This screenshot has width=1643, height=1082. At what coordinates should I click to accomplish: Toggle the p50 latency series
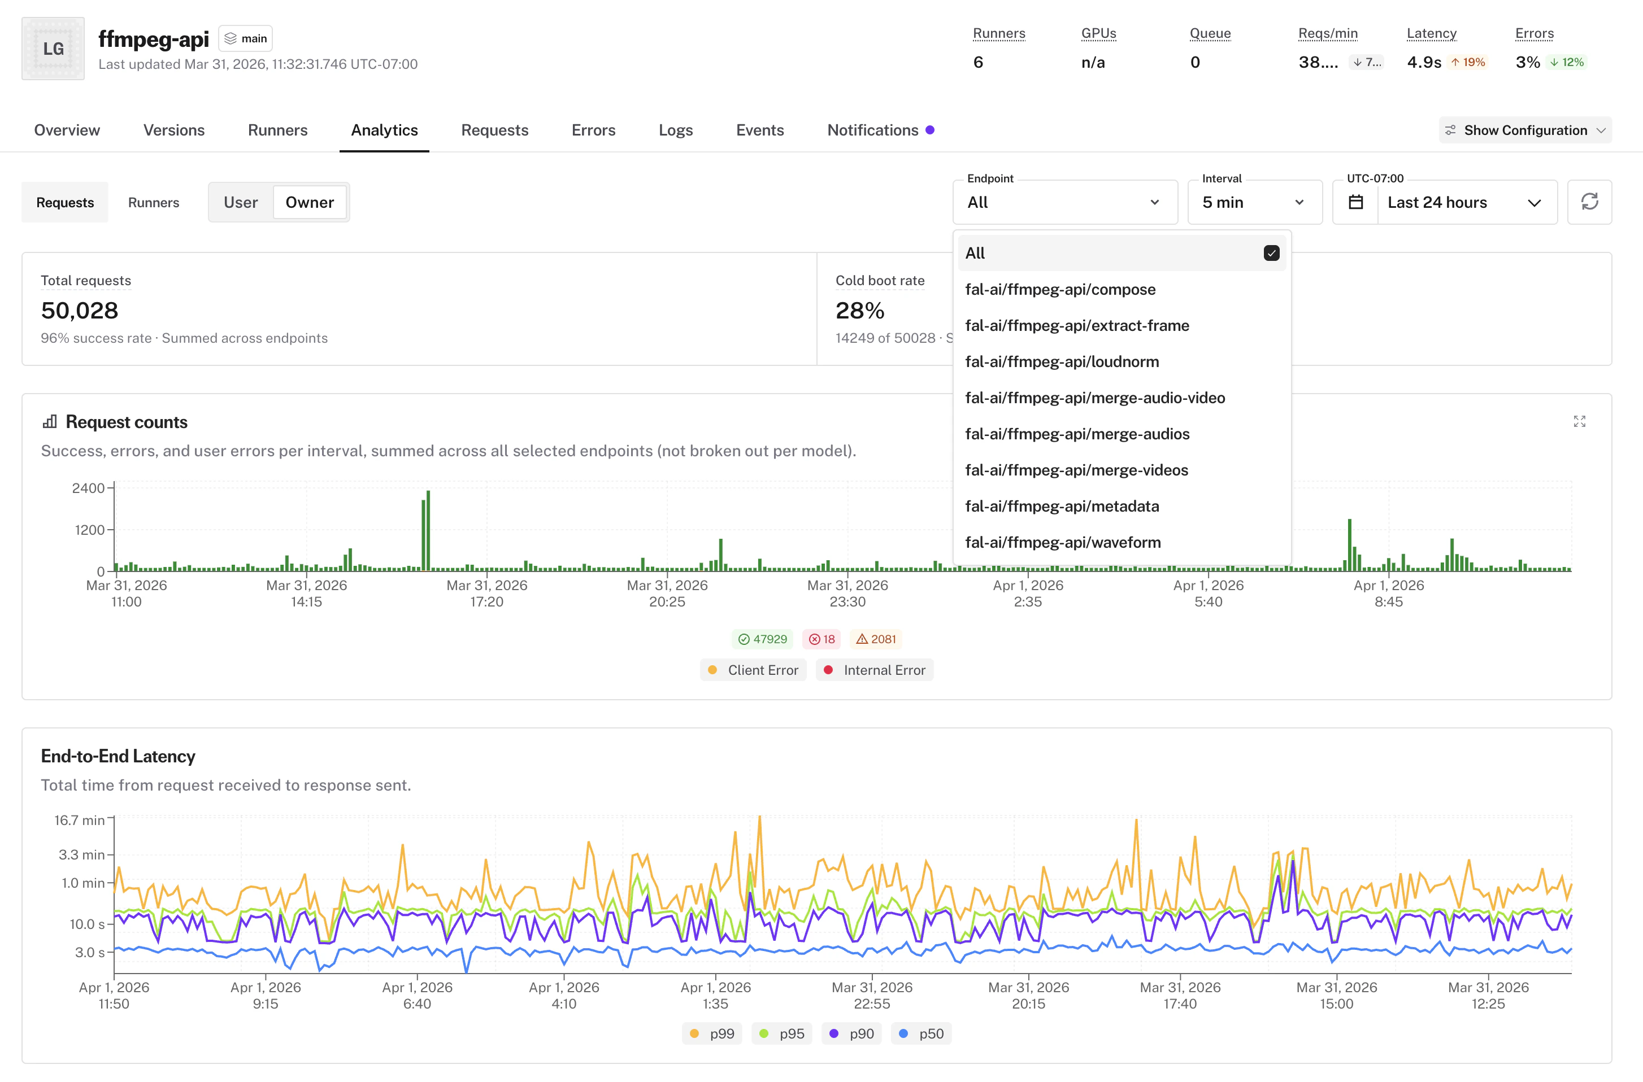(922, 1033)
